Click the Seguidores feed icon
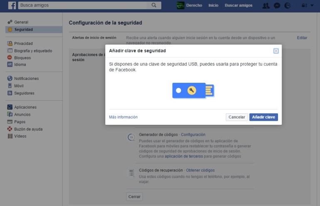320x206 pixels. (x=10, y=93)
